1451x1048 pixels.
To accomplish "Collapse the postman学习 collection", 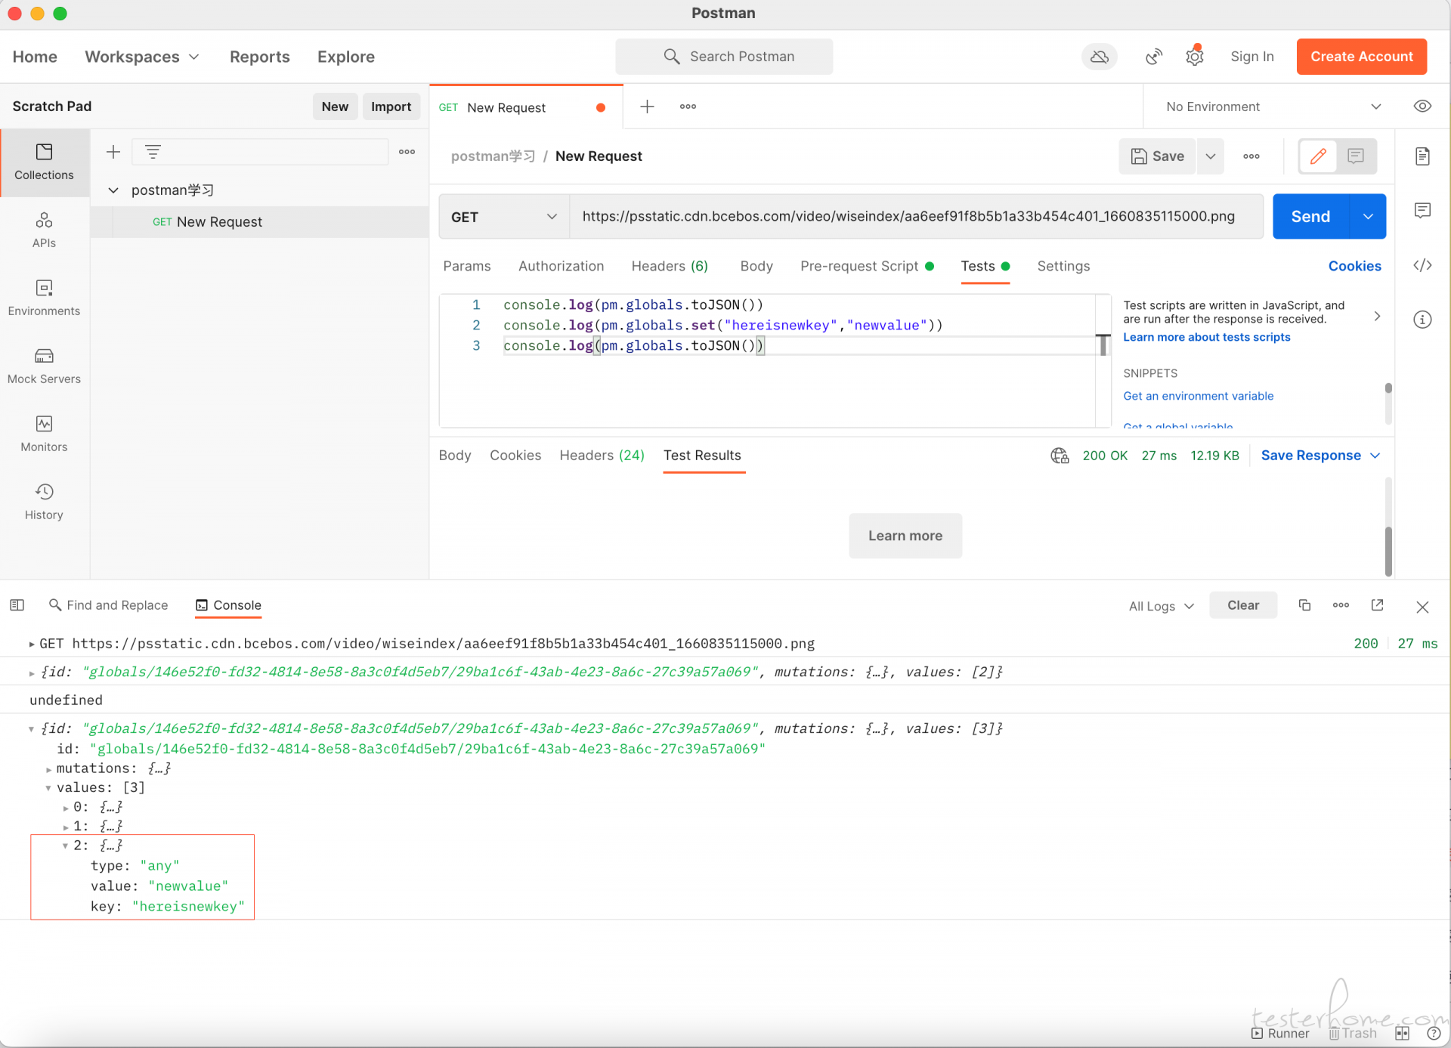I will 113,190.
